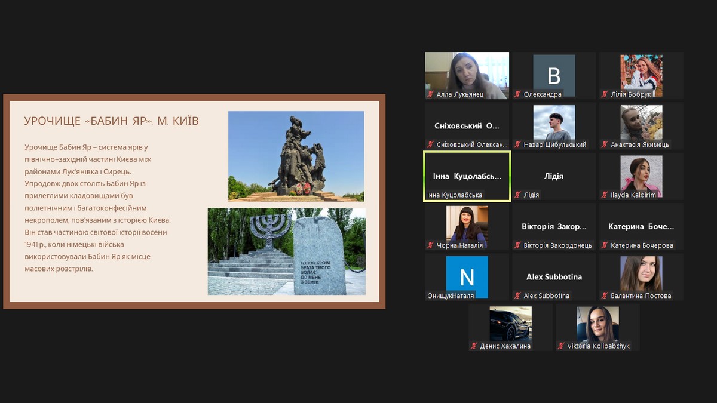Click muted mic icon beside Алла Лукьянец
This screenshot has width=717, height=403.
(430, 94)
